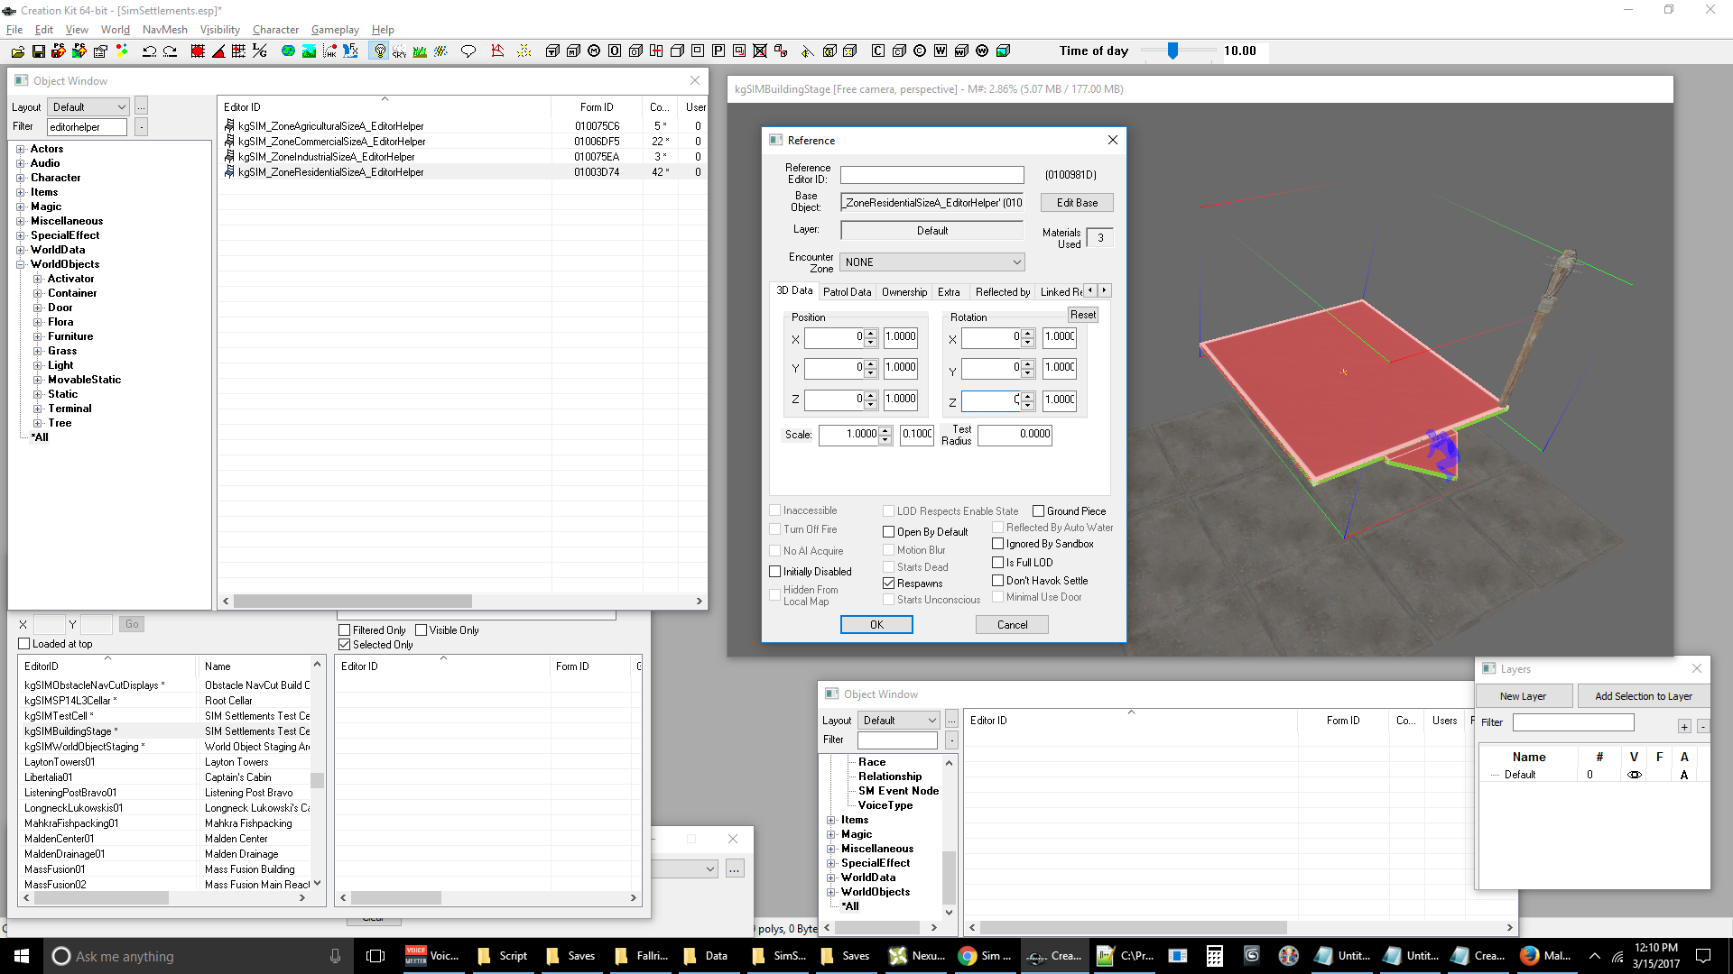Uncheck the Respawns checkbox
This screenshot has width=1733, height=974.
click(x=889, y=583)
